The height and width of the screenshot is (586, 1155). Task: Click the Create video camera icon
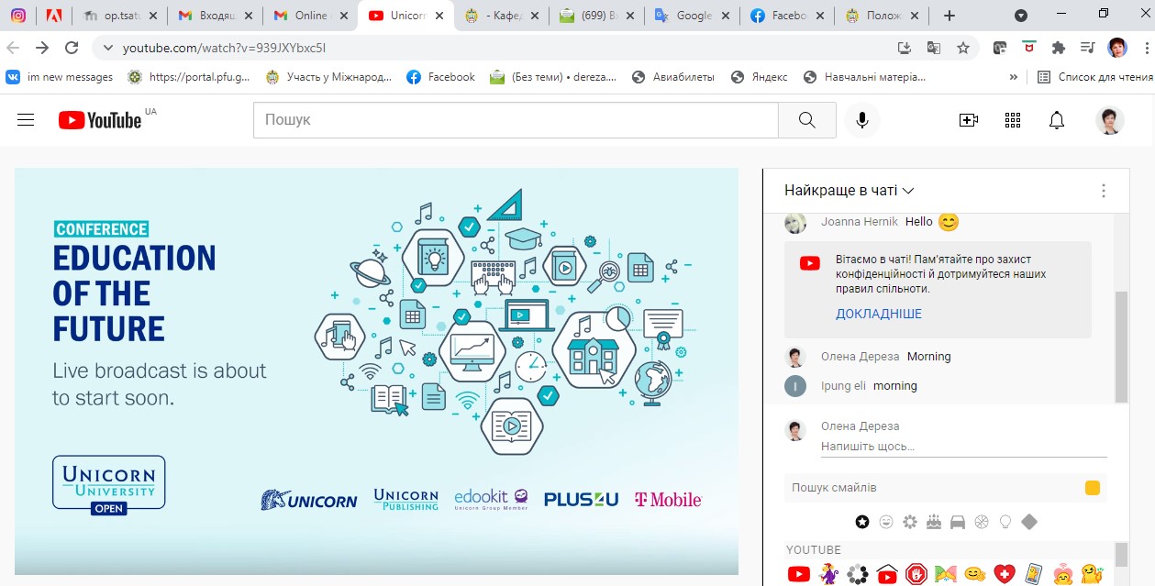click(x=968, y=120)
